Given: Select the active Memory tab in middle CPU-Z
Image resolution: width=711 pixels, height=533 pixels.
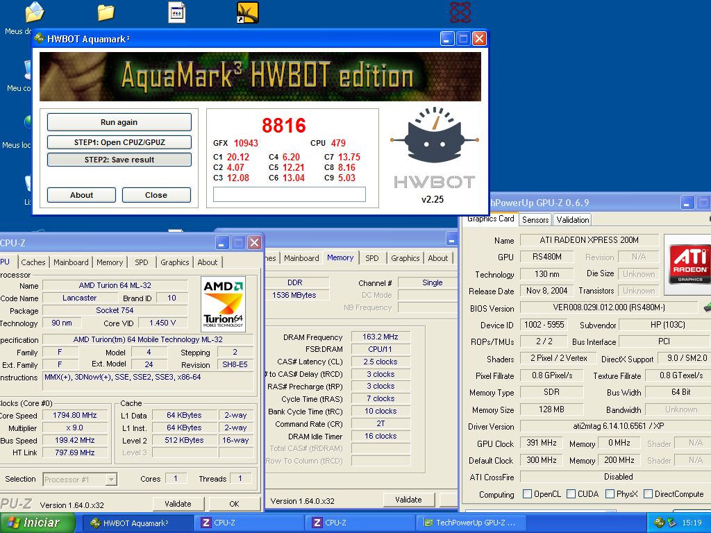Looking at the screenshot, I should pos(340,257).
